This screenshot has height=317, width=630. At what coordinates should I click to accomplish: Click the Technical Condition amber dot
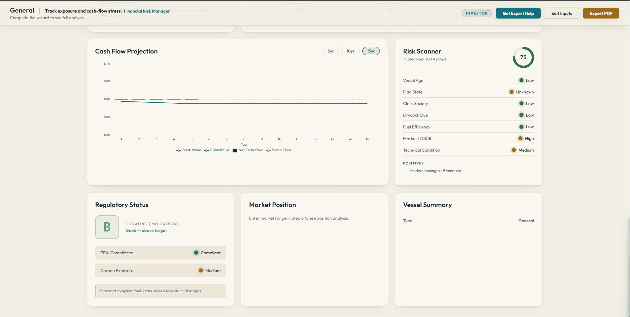tap(514, 150)
